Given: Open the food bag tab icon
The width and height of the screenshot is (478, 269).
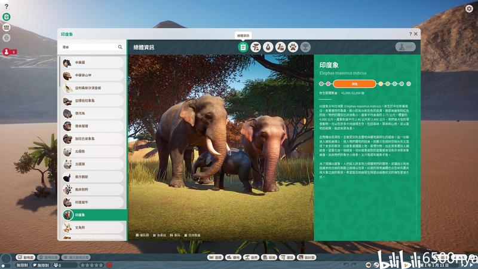Looking at the screenshot, I should [x=268, y=47].
